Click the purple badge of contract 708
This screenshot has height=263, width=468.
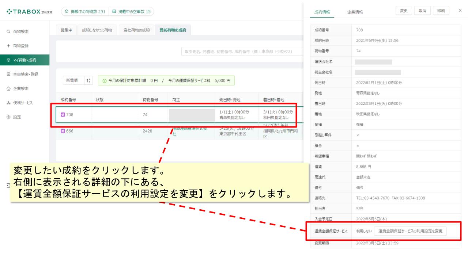pyautogui.click(x=63, y=115)
